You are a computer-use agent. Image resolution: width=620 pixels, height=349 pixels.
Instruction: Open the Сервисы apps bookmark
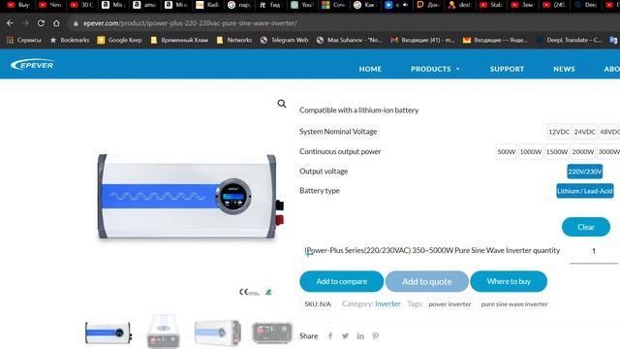click(x=24, y=40)
